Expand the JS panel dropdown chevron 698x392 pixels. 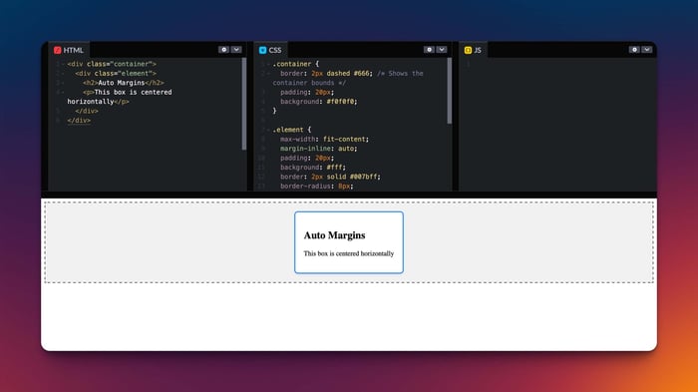pos(647,50)
